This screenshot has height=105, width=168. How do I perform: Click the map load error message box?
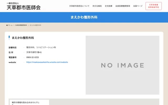point(29,102)
